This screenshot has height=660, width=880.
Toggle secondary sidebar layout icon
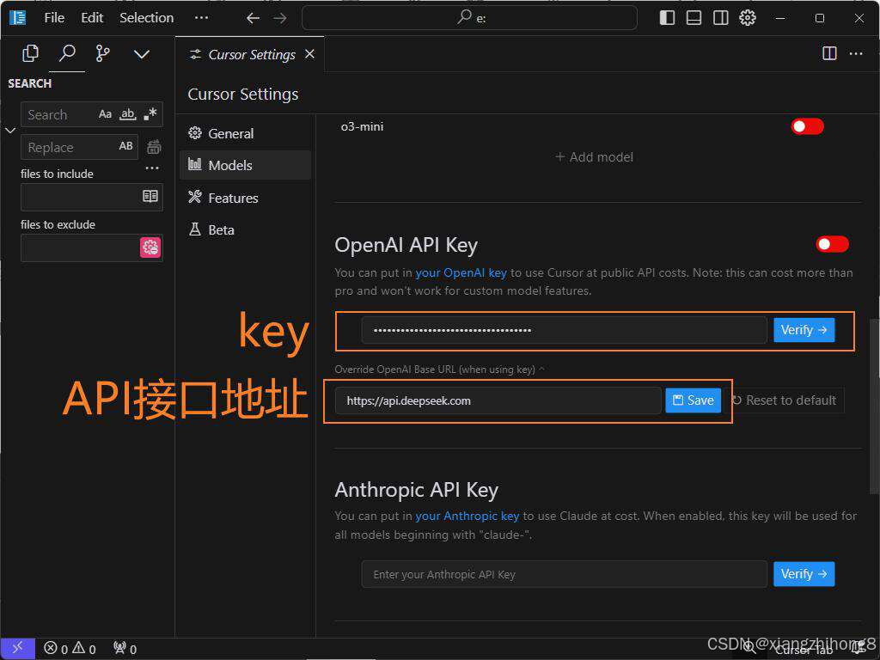tap(721, 18)
